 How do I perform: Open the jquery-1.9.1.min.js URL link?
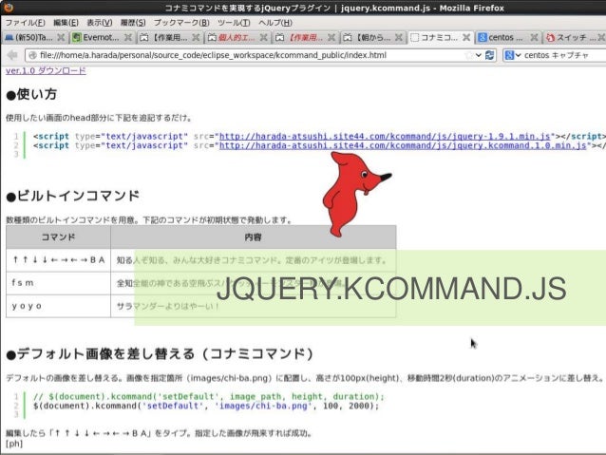pyautogui.click(x=385, y=137)
